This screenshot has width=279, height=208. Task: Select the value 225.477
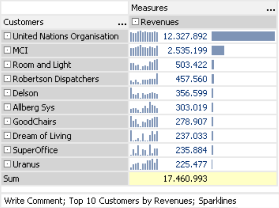coord(191,164)
